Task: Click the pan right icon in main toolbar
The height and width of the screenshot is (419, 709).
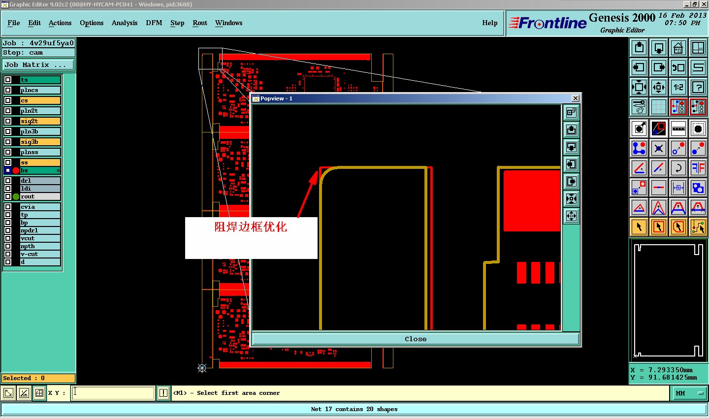Action: [x=659, y=67]
